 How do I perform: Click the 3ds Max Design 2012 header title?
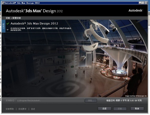pos(34,11)
